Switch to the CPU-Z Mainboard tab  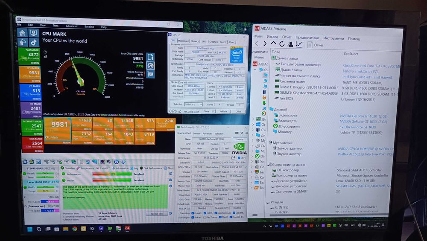click(x=183, y=41)
